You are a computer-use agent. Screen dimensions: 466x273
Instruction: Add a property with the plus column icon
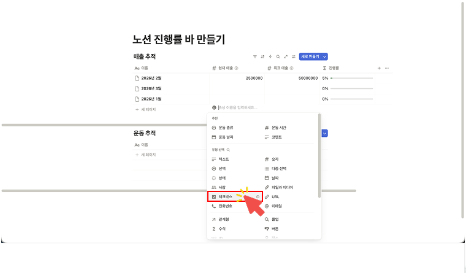click(x=379, y=68)
